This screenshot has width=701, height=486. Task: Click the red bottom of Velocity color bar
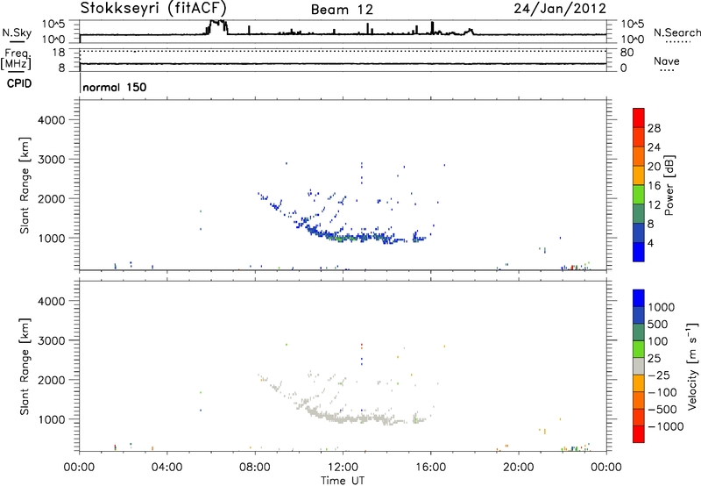point(639,434)
